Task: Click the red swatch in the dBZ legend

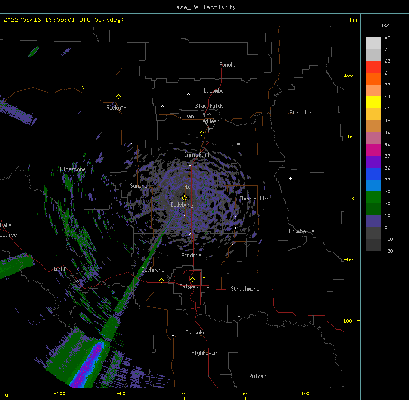Action: pos(373,67)
